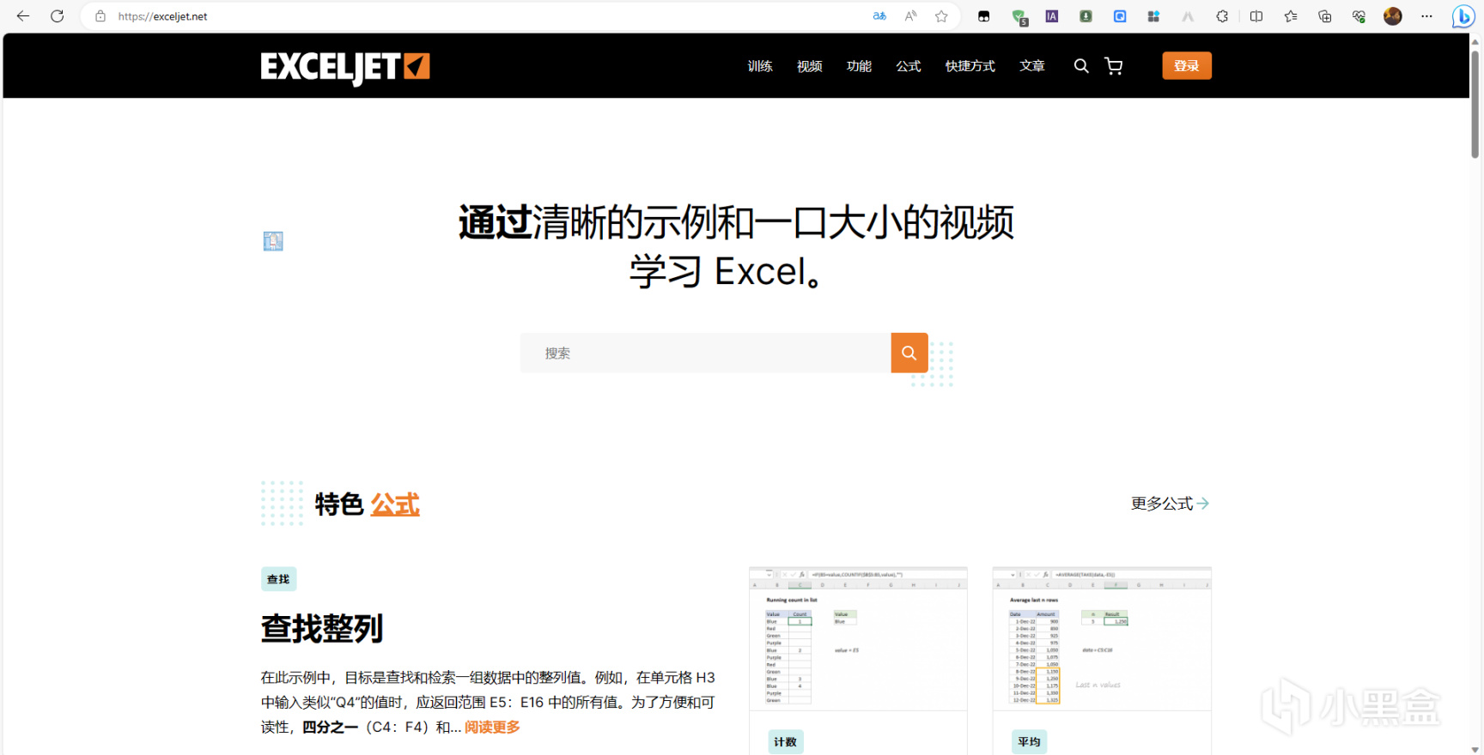Open the Favorites list
Viewport: 1484px width, 755px height.
point(1291,16)
